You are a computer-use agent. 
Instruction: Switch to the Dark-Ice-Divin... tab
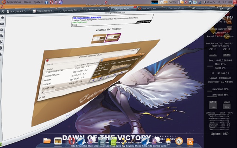coord(177,8)
